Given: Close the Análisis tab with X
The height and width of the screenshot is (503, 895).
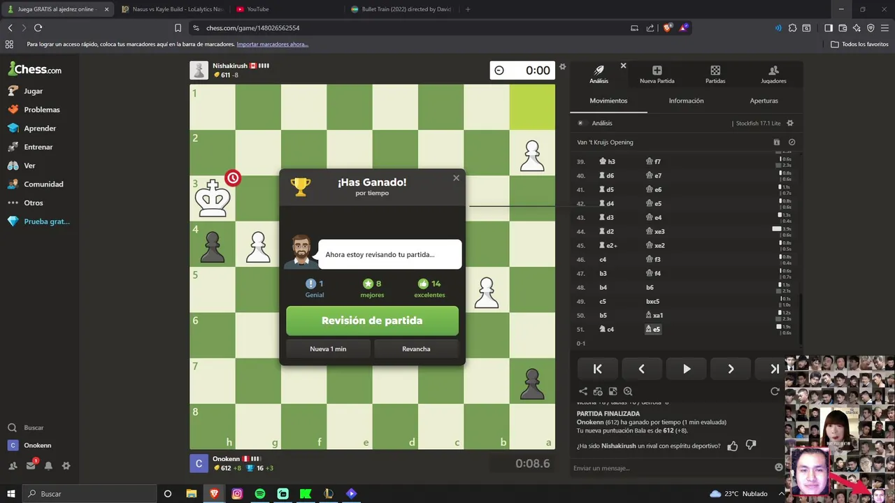Looking at the screenshot, I should coord(623,66).
